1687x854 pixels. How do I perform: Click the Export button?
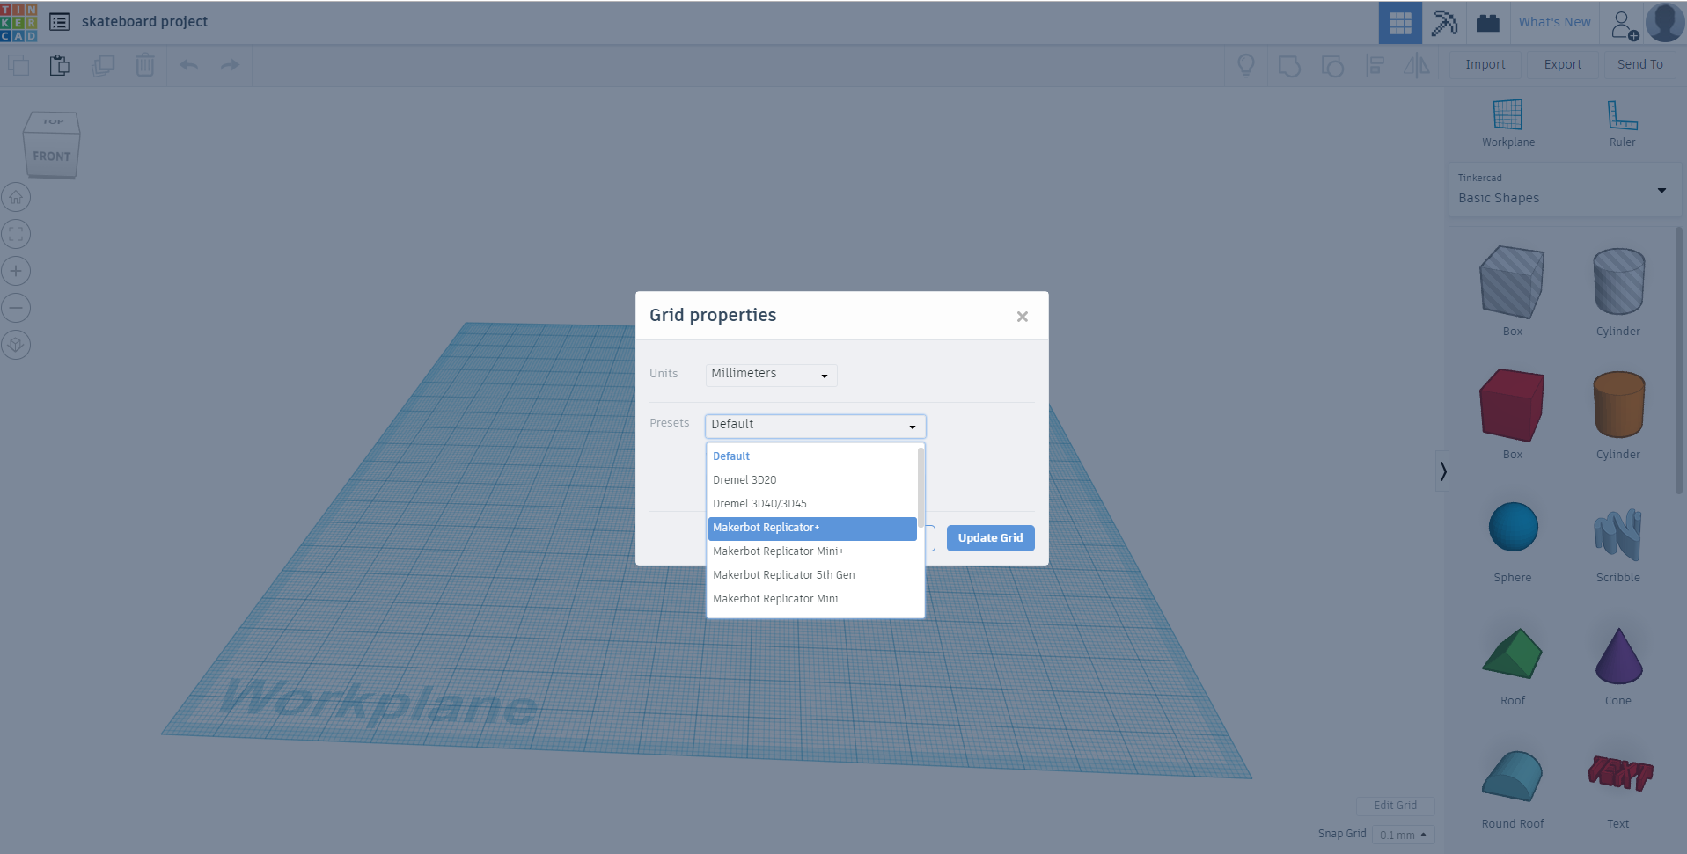coord(1563,65)
